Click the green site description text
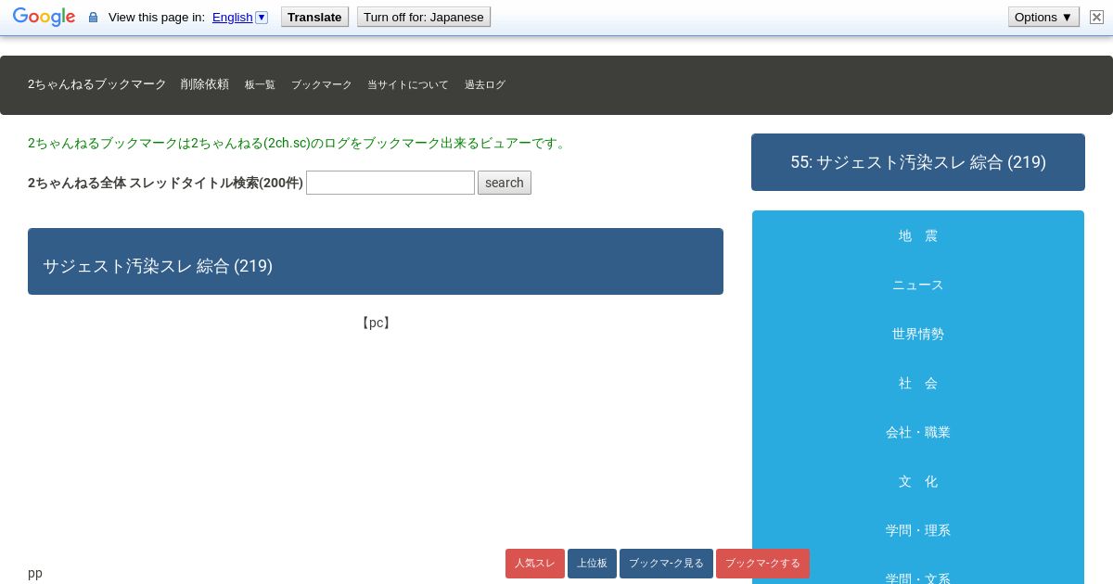Screen dimensions: 1113x584 click(x=299, y=143)
